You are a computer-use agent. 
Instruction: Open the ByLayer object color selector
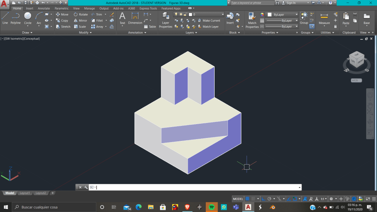point(282,15)
